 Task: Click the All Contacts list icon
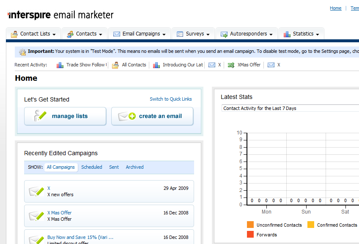[x=115, y=65]
